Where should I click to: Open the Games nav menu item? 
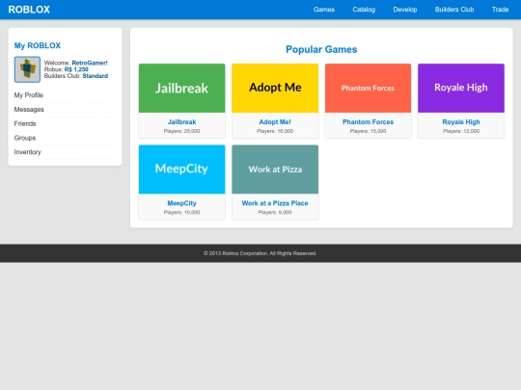pos(324,10)
